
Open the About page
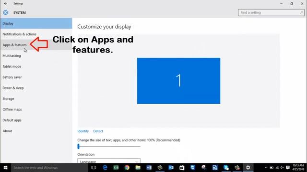click(x=36, y=131)
